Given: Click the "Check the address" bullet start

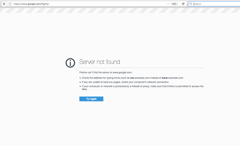Looking at the screenshot, I should (91, 78).
